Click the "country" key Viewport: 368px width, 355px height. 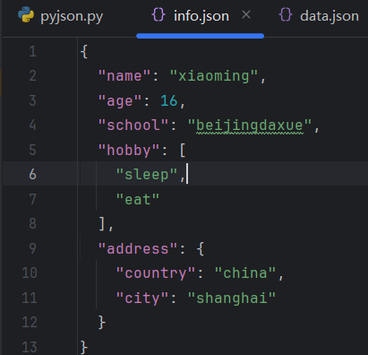pos(156,273)
